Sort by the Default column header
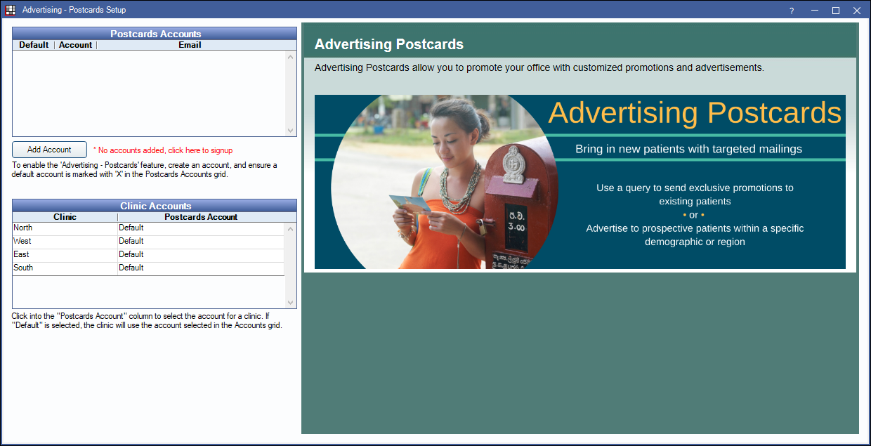The height and width of the screenshot is (446, 871). point(34,45)
